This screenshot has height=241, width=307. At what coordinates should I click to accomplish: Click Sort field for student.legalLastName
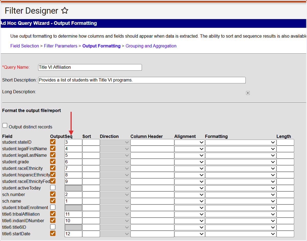coord(91,155)
